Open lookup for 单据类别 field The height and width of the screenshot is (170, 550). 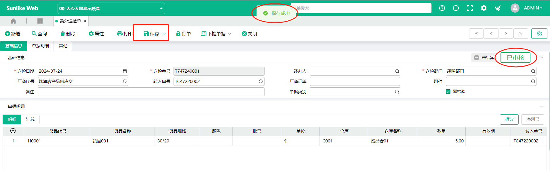[397, 92]
